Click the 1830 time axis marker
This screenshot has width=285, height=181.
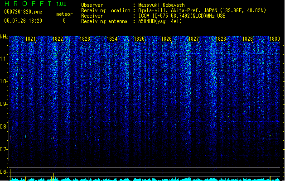pos(275,39)
